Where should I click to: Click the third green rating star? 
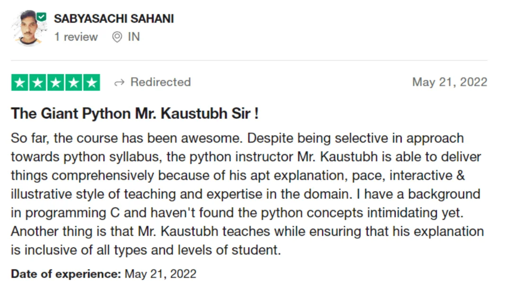pos(56,82)
